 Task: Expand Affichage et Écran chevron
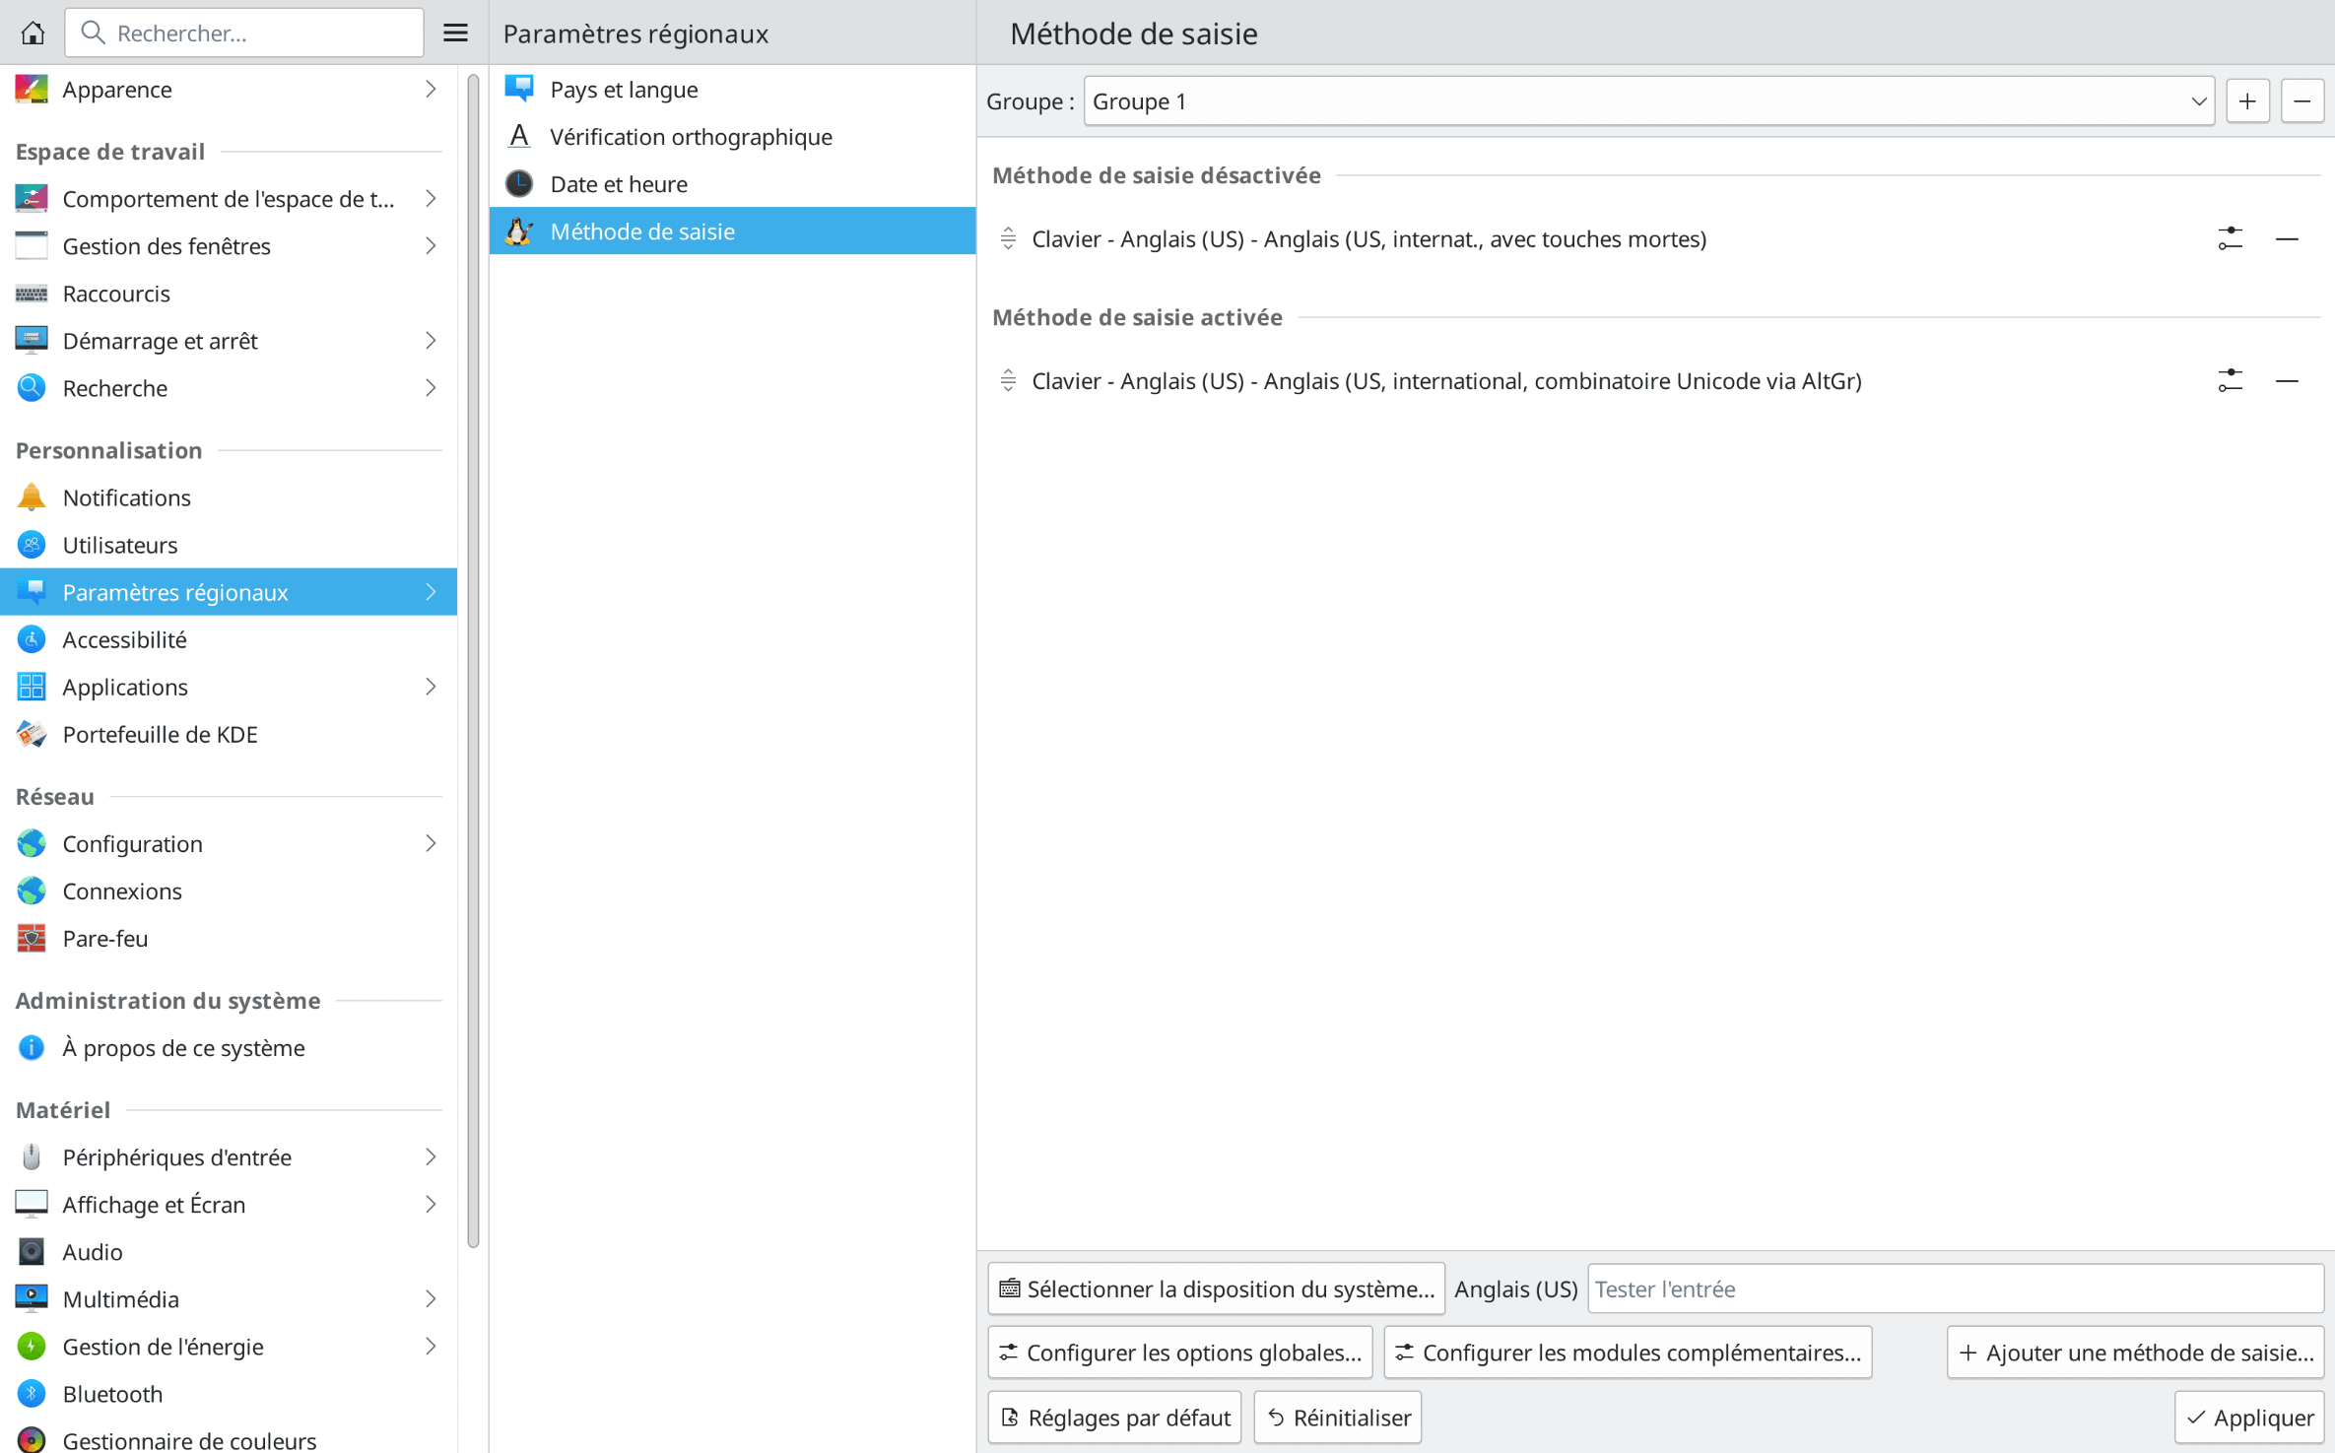431,1204
